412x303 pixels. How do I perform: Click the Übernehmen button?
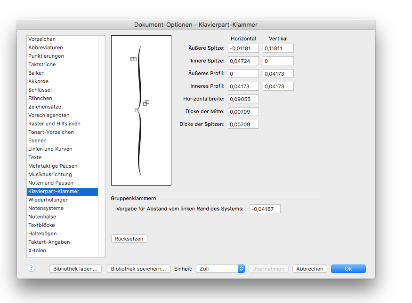268,269
